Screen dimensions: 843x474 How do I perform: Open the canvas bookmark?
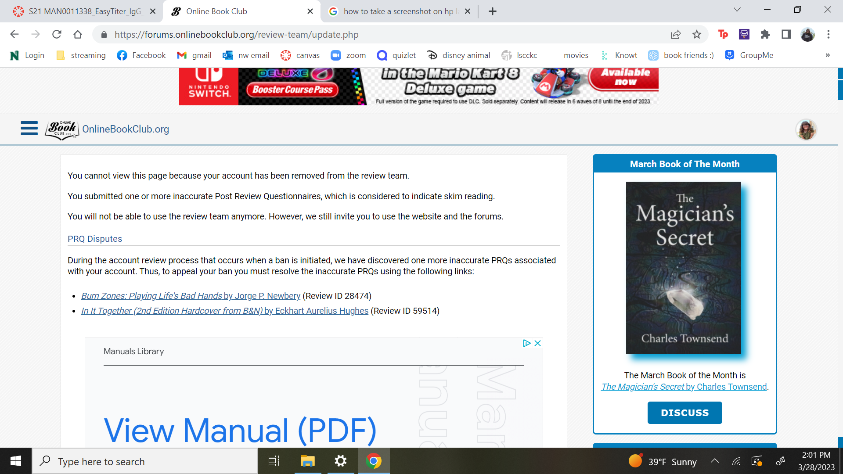pyautogui.click(x=300, y=55)
